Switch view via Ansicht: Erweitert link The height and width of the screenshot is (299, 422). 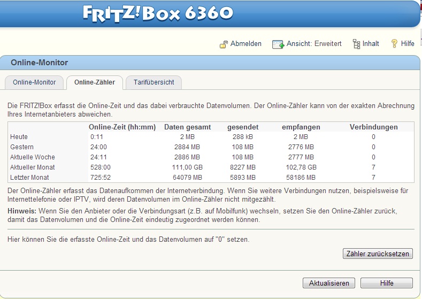314,44
